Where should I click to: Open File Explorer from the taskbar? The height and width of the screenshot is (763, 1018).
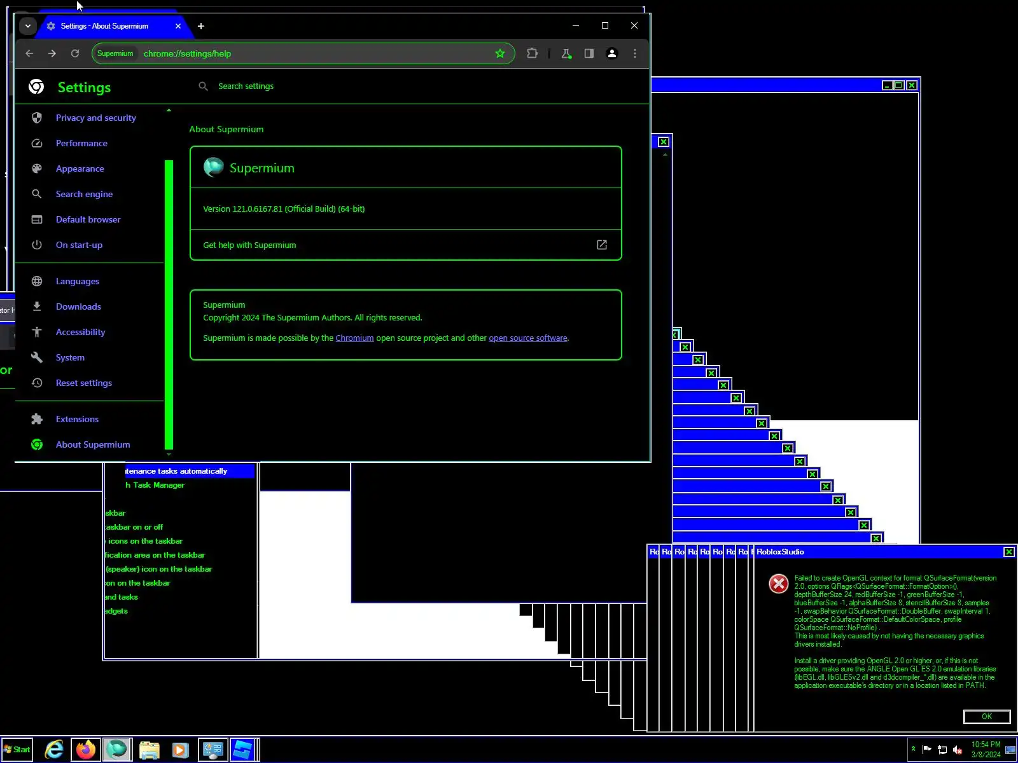coord(149,750)
